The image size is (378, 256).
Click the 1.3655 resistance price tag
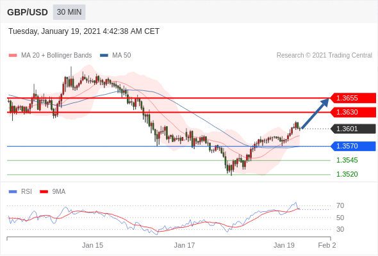[353, 98]
